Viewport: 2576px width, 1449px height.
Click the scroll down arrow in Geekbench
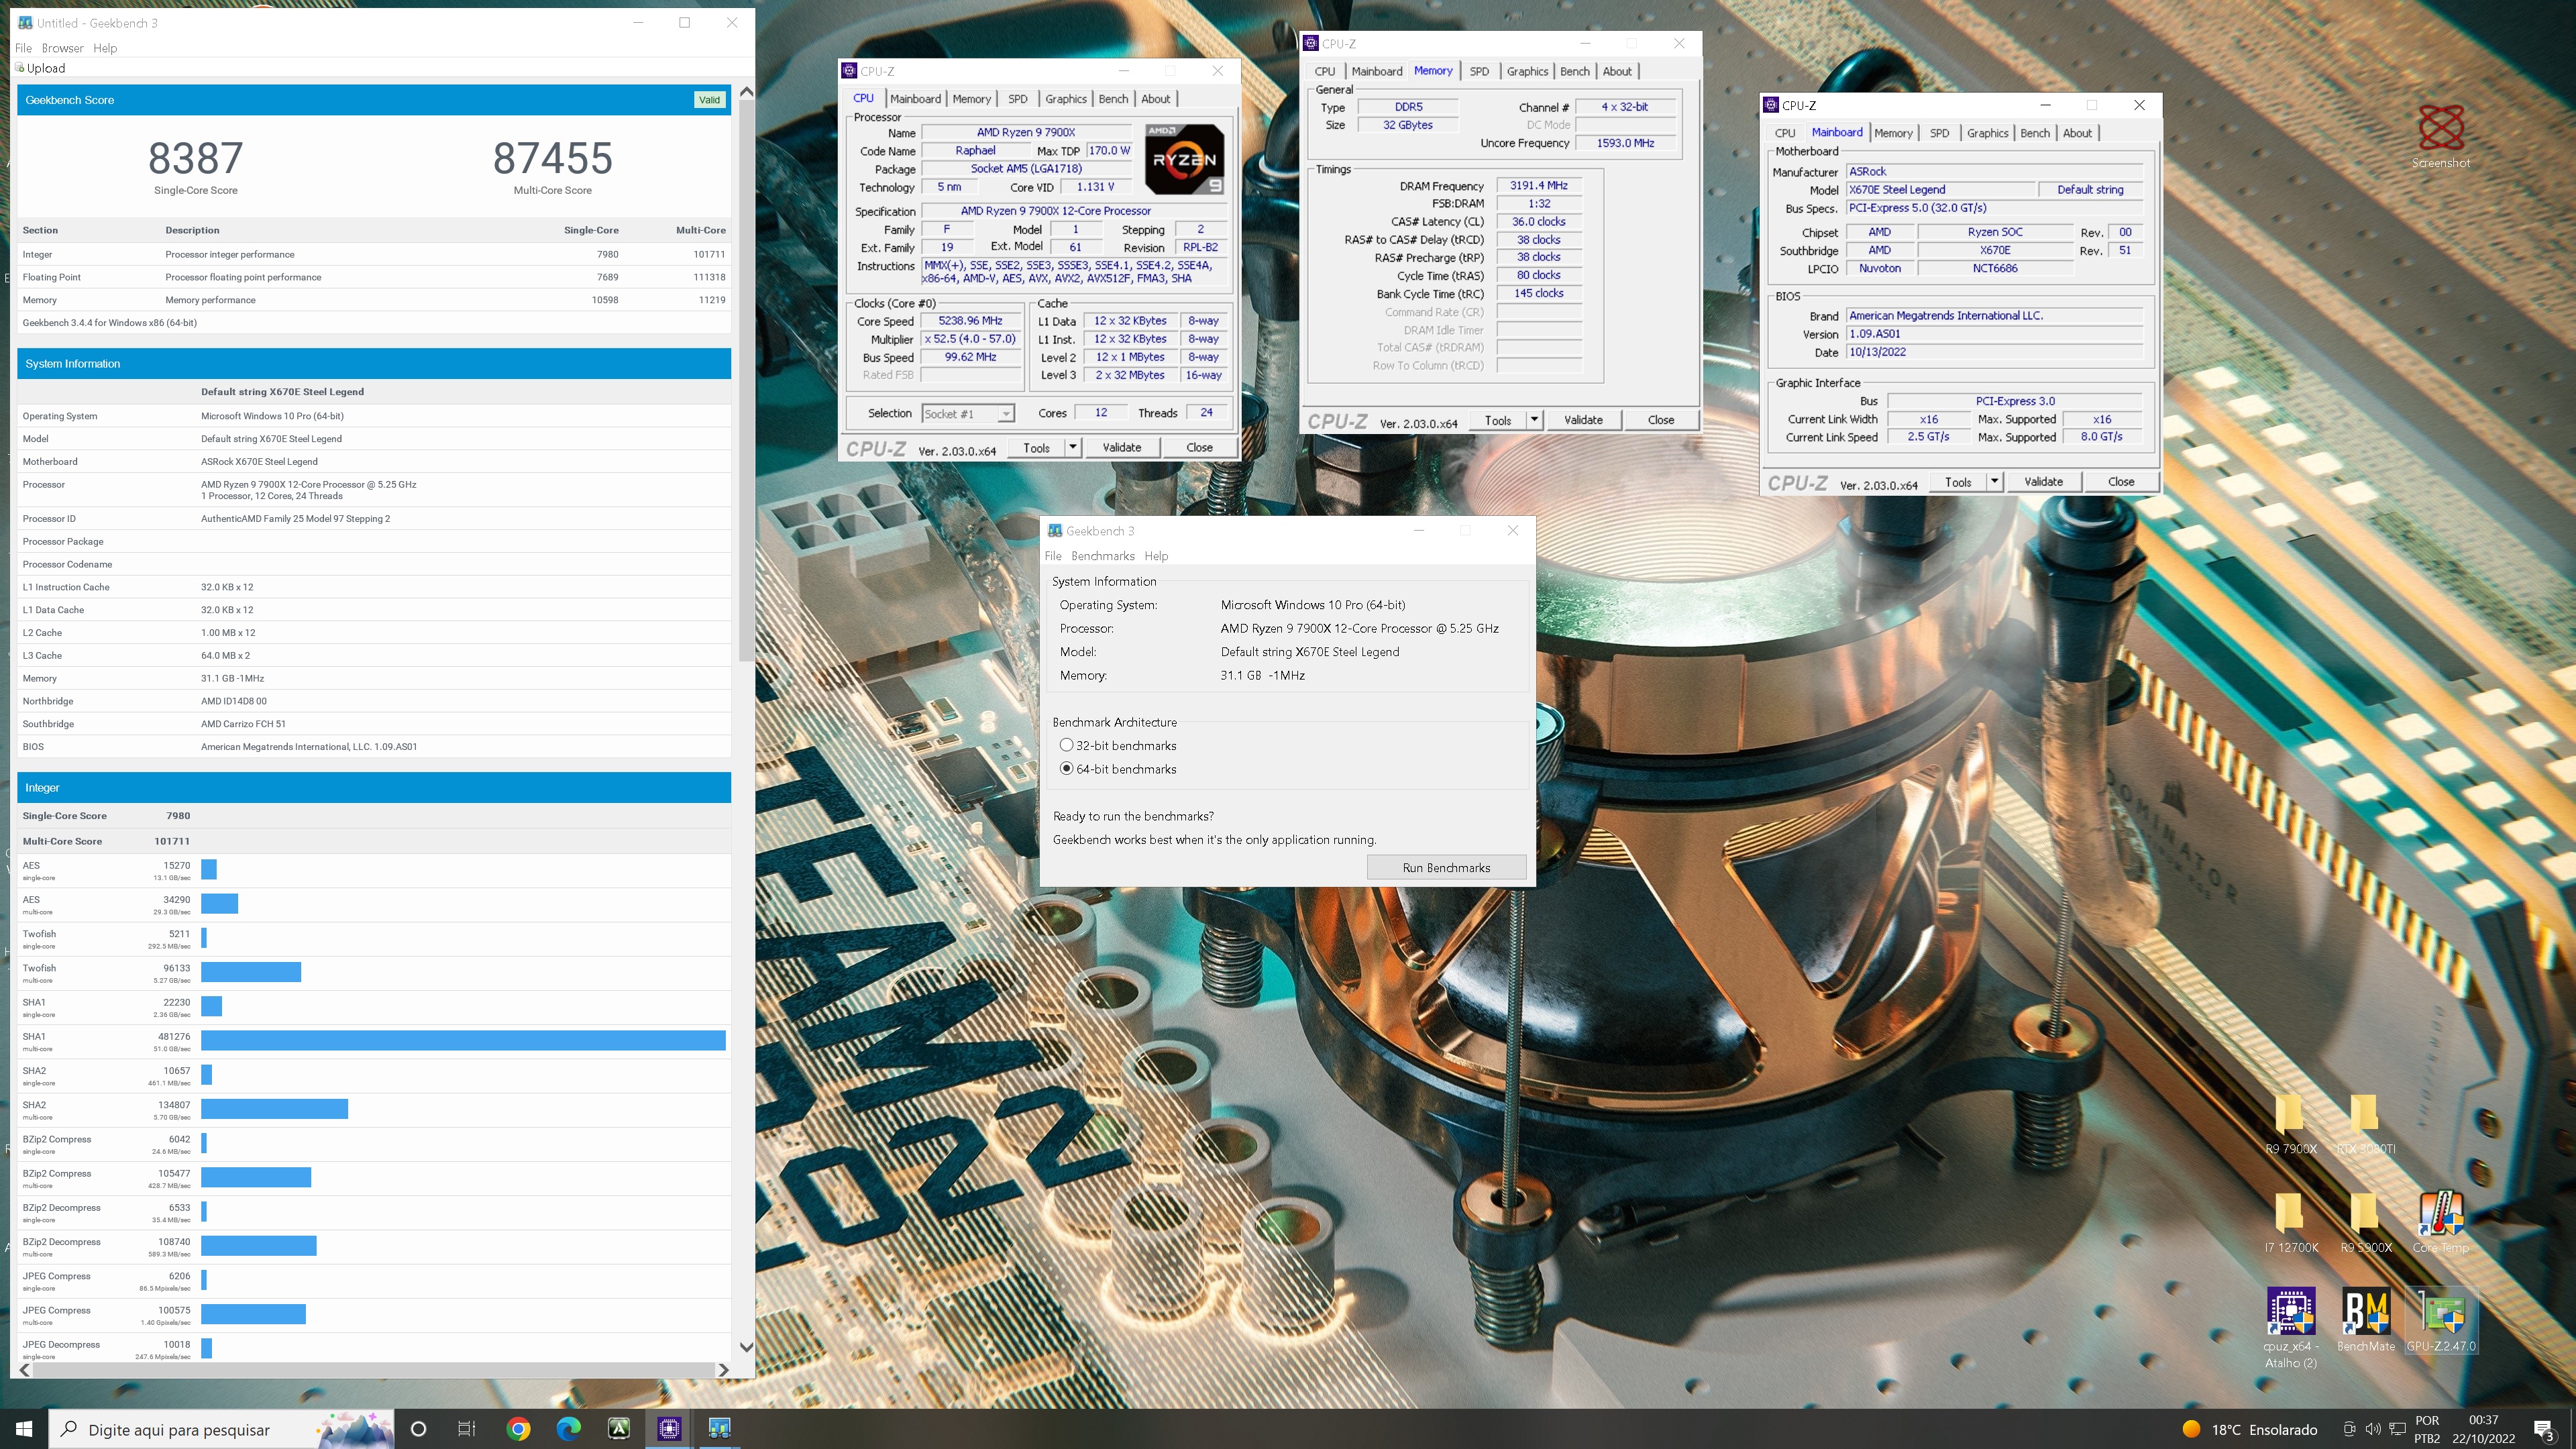point(746,1347)
